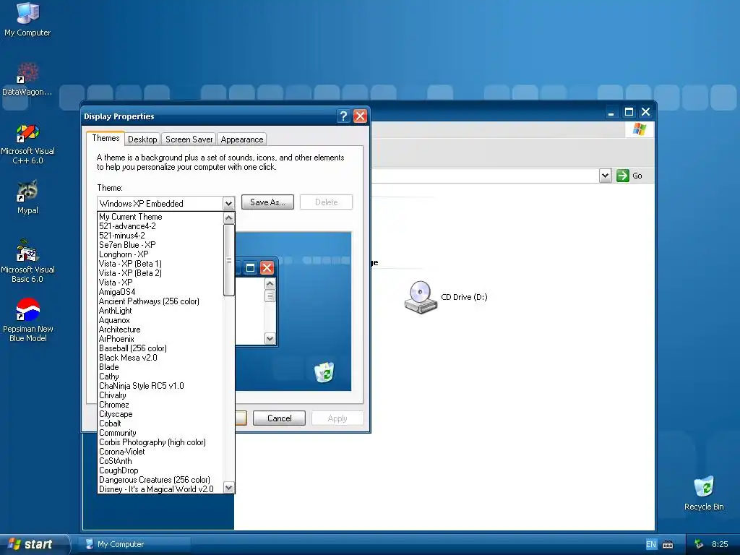Viewport: 740px width, 555px height.
Task: Collapse the Theme combo box arrow
Action: tap(228, 203)
